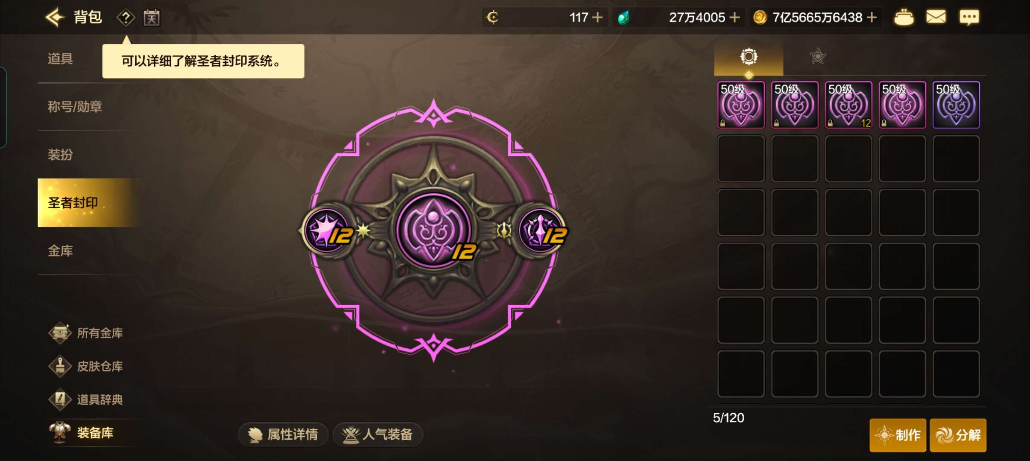Select the gear-ring seal inventory tab
The width and height of the screenshot is (1030, 461).
(x=749, y=57)
